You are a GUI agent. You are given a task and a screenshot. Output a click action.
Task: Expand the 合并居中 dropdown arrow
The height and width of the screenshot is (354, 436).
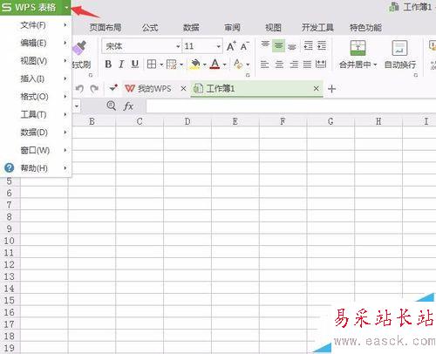(375, 65)
